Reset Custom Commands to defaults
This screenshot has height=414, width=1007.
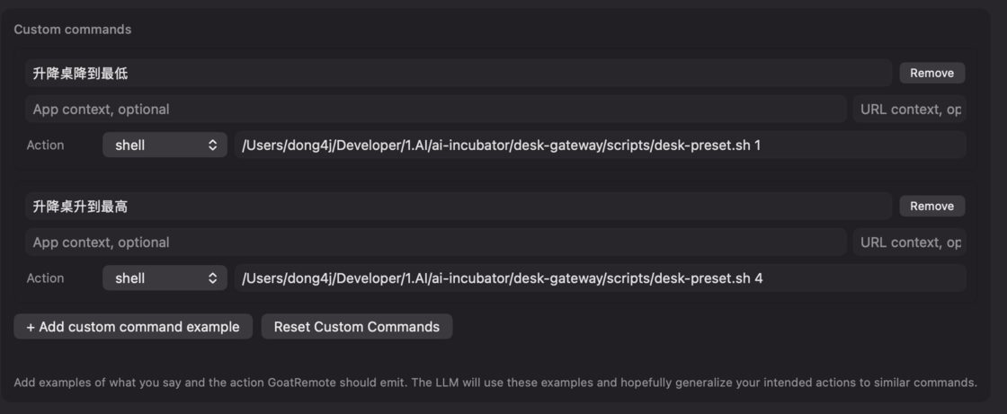[x=356, y=327]
